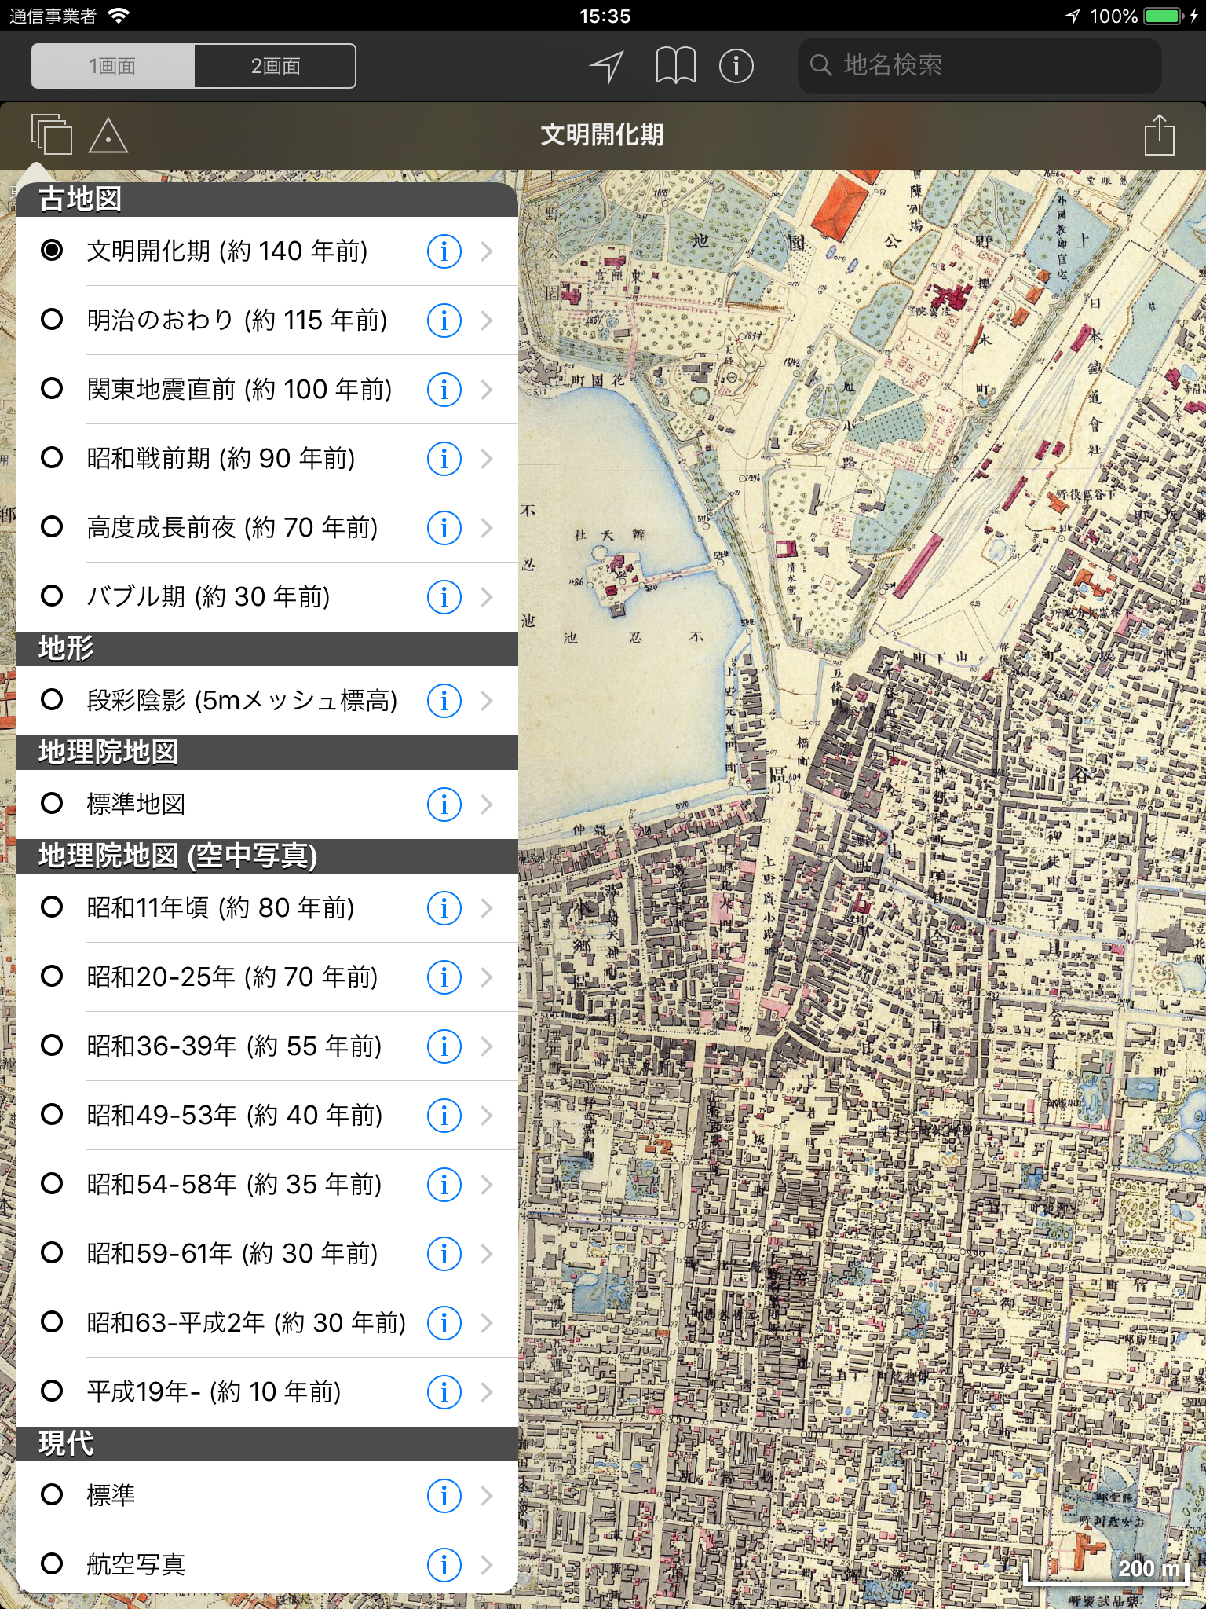Tap 昭和59-61年 (約 30 年前) label
The width and height of the screenshot is (1206, 1609).
(x=233, y=1254)
